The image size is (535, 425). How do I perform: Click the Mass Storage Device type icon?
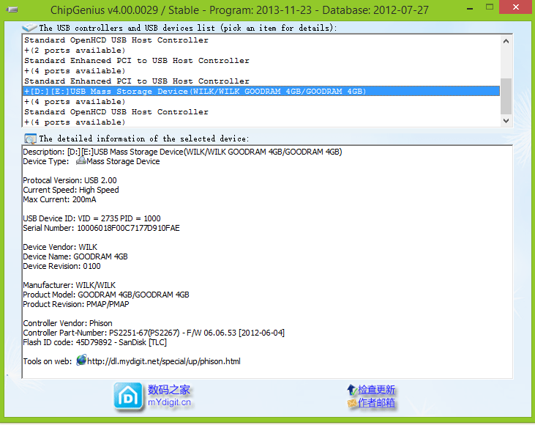pos(81,160)
